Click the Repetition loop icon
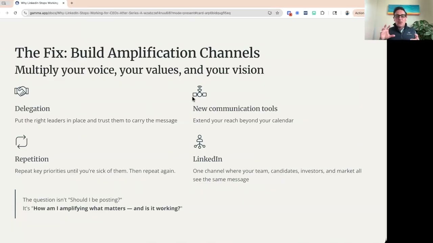This screenshot has width=433, height=243. [21, 142]
